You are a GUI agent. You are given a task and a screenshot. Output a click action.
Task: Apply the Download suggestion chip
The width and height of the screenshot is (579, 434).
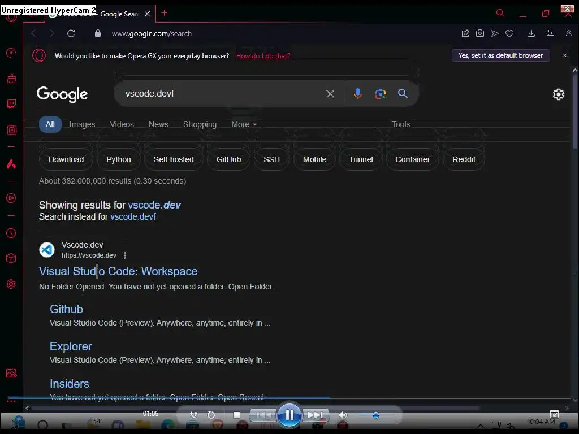click(66, 159)
